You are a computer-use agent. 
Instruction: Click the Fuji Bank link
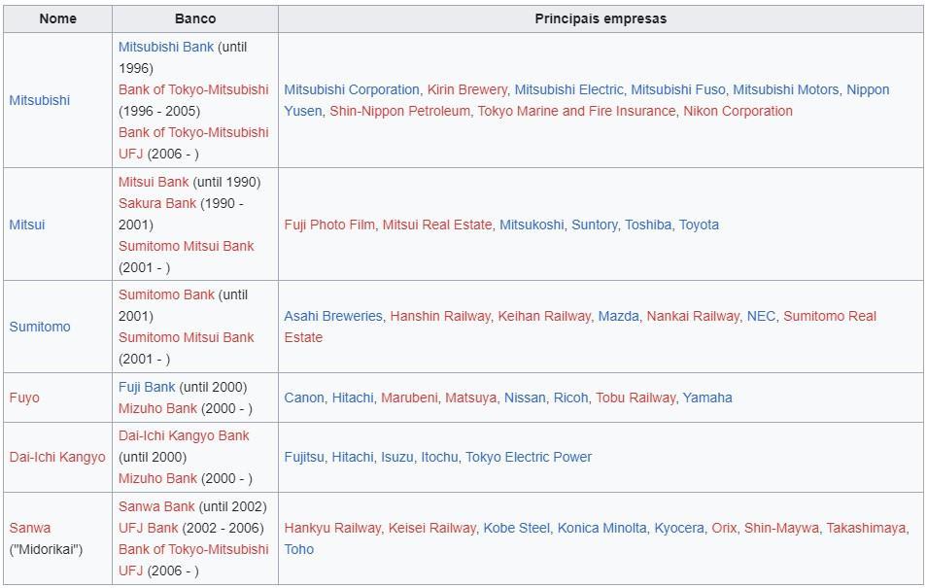click(147, 388)
